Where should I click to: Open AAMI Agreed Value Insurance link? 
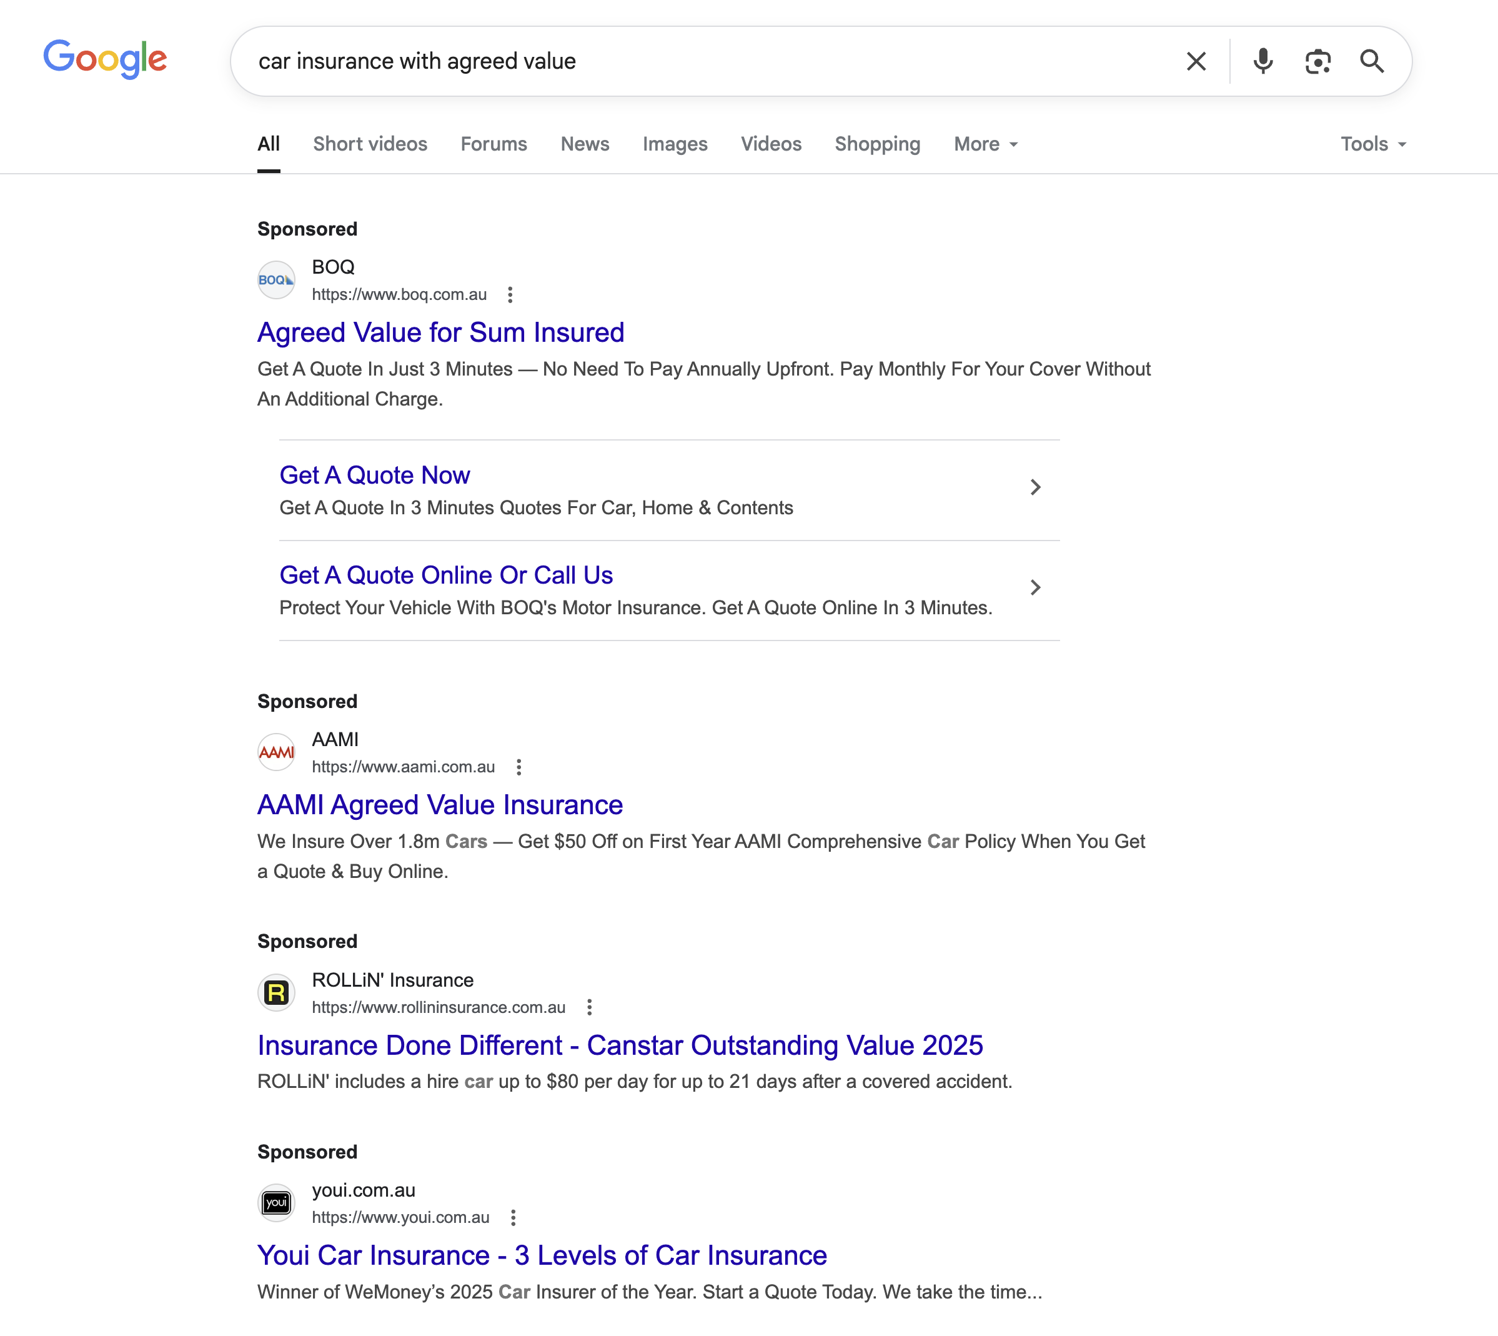pyautogui.click(x=440, y=805)
